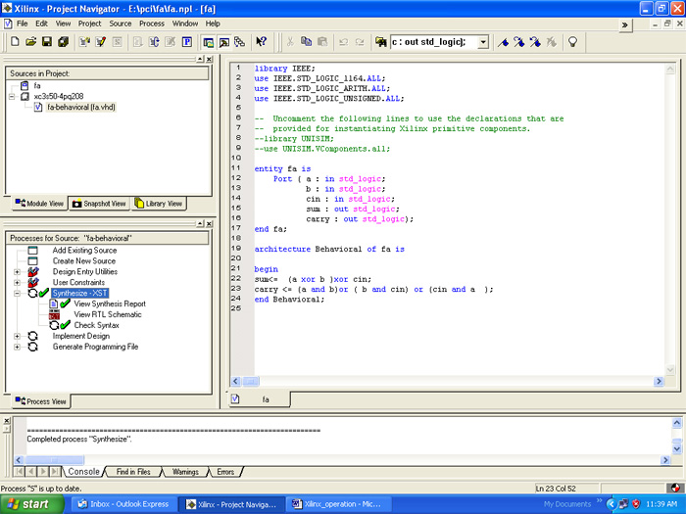Switch to Snapshot View tab
The height and width of the screenshot is (514, 686).
point(99,204)
